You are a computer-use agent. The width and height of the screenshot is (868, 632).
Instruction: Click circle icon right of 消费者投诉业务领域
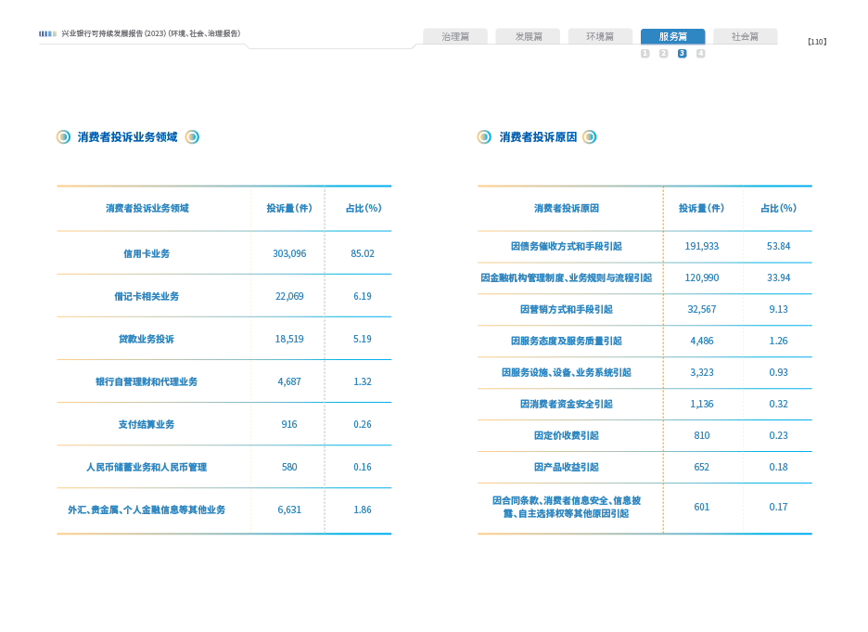(x=192, y=137)
